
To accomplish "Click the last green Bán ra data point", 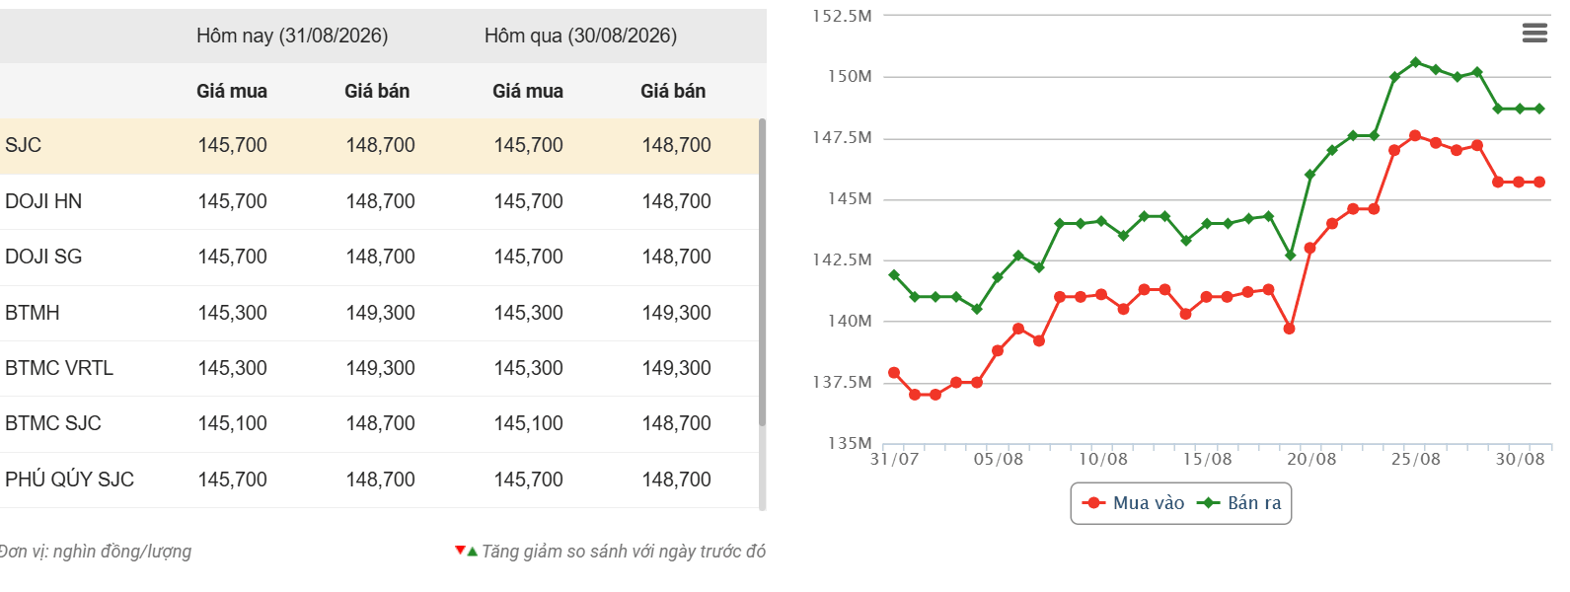I will [1539, 109].
